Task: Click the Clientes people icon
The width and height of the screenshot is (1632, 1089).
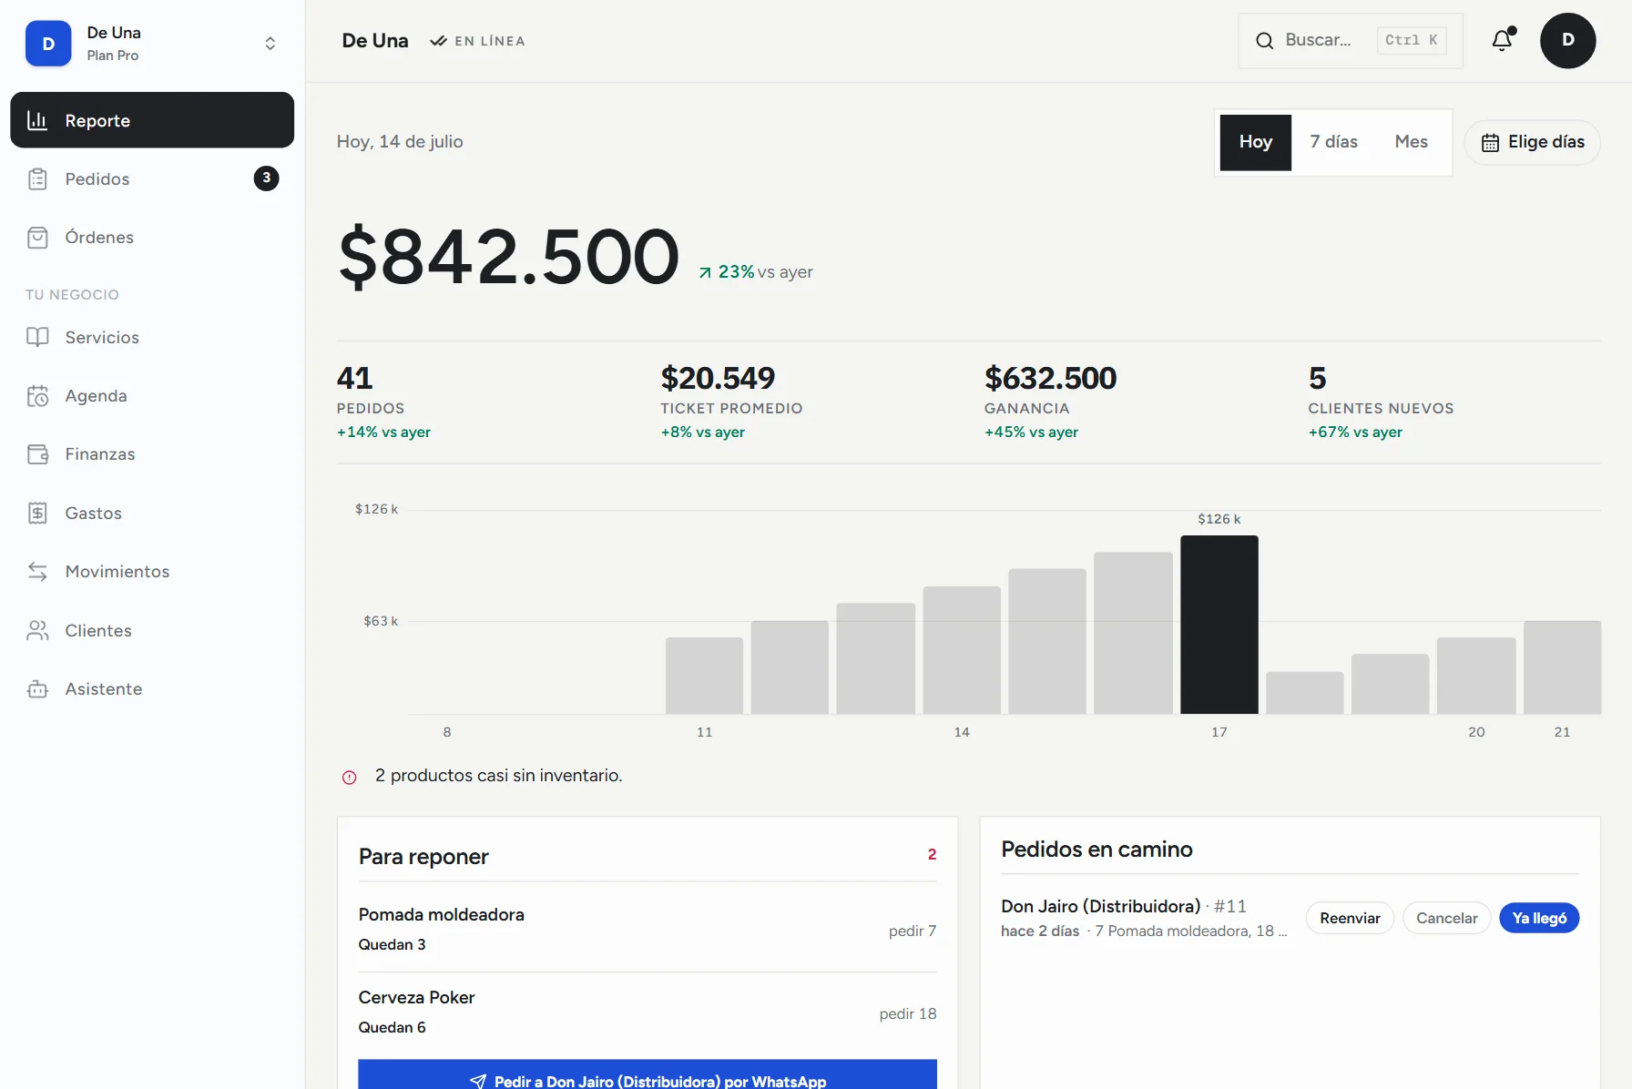Action: (x=37, y=630)
